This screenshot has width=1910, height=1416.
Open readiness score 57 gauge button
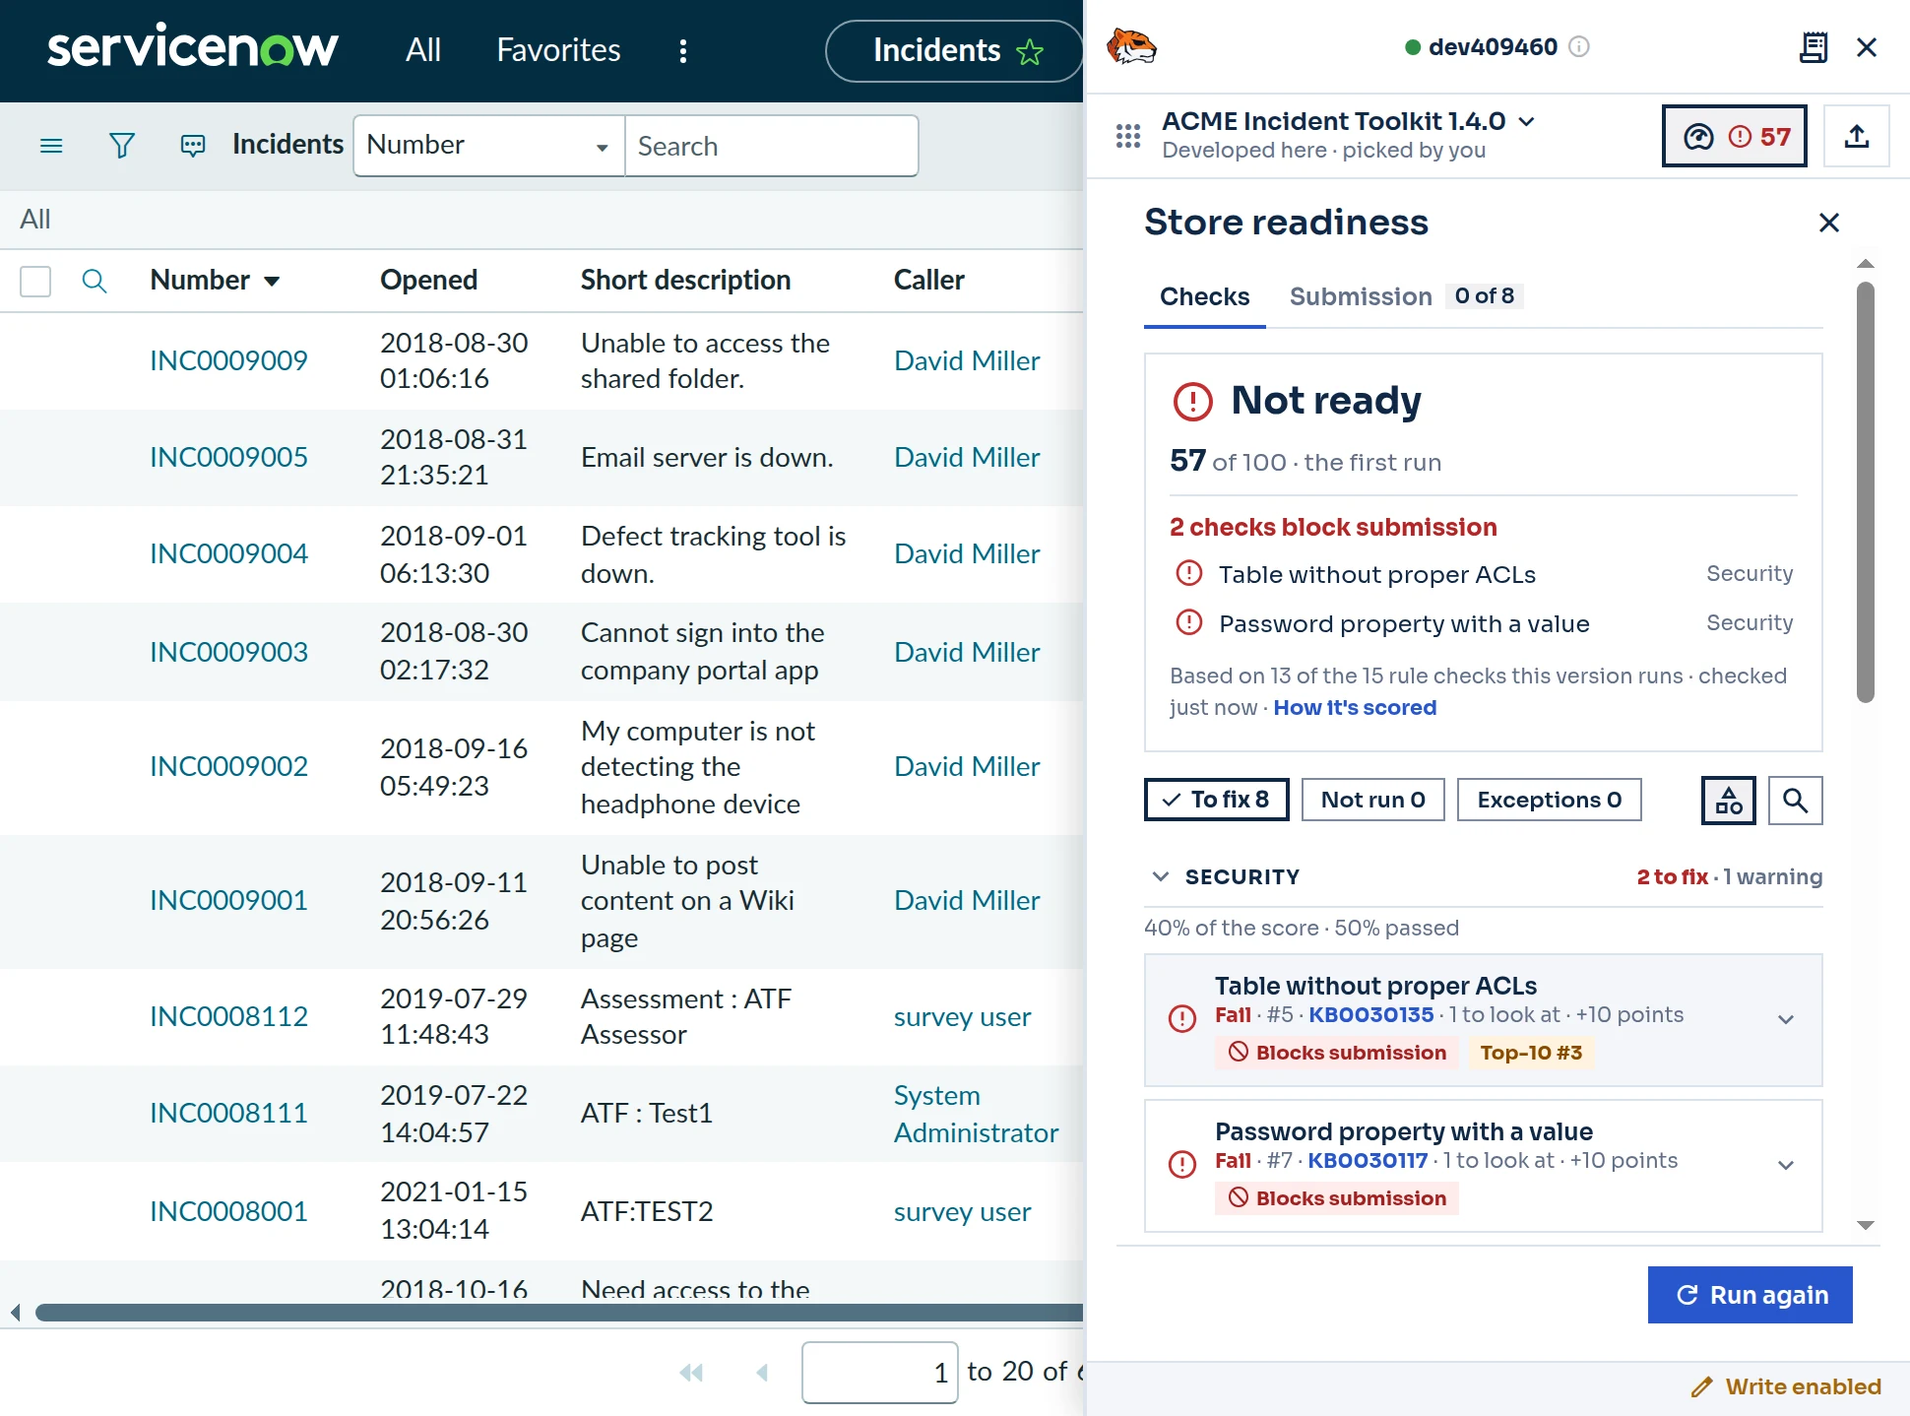pyautogui.click(x=1735, y=136)
